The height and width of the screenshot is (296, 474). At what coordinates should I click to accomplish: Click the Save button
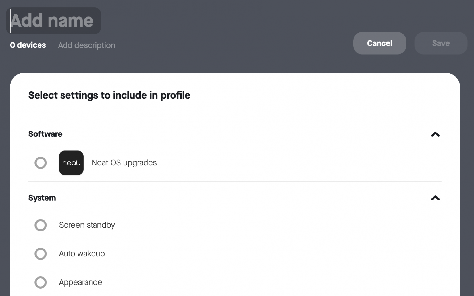[x=441, y=43]
